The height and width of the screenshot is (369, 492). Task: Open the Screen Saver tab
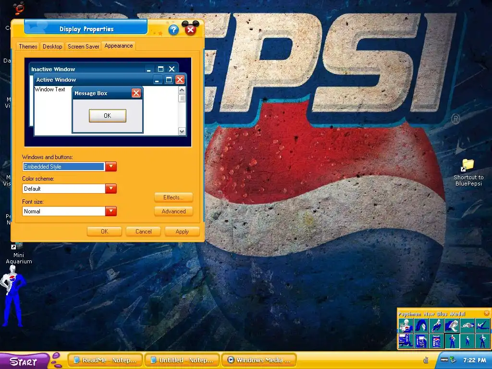click(x=84, y=47)
